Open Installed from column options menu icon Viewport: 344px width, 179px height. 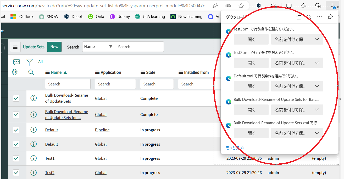pyautogui.click(x=181, y=72)
